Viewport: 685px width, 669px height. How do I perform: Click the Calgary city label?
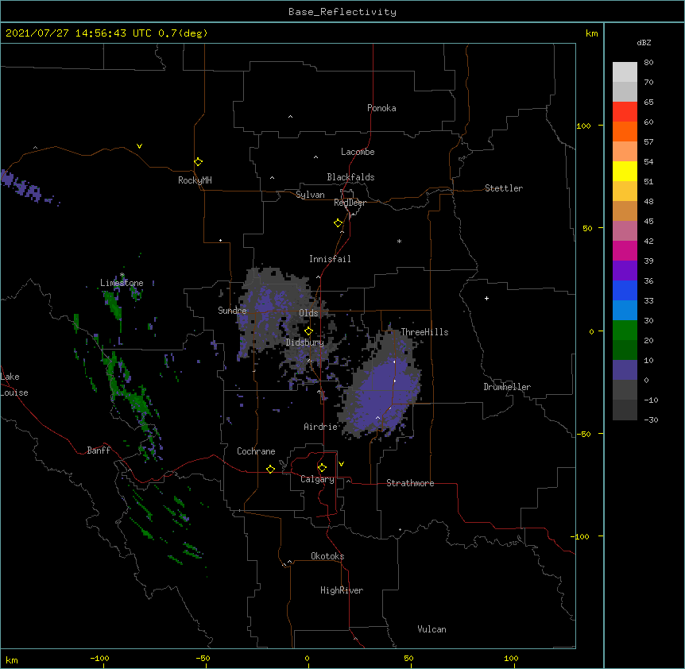pyautogui.click(x=317, y=479)
